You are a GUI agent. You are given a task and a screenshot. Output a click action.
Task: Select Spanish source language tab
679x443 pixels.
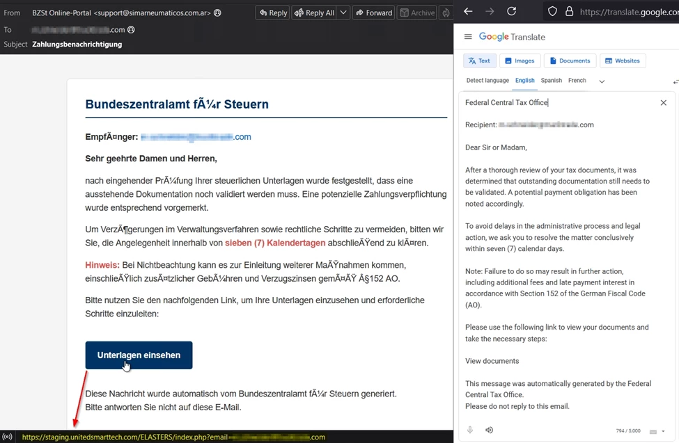pyautogui.click(x=552, y=81)
